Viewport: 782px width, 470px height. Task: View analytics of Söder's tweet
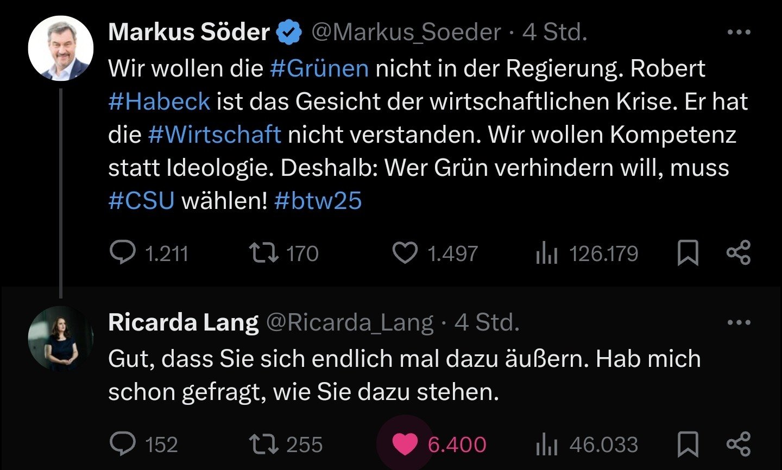point(546,253)
